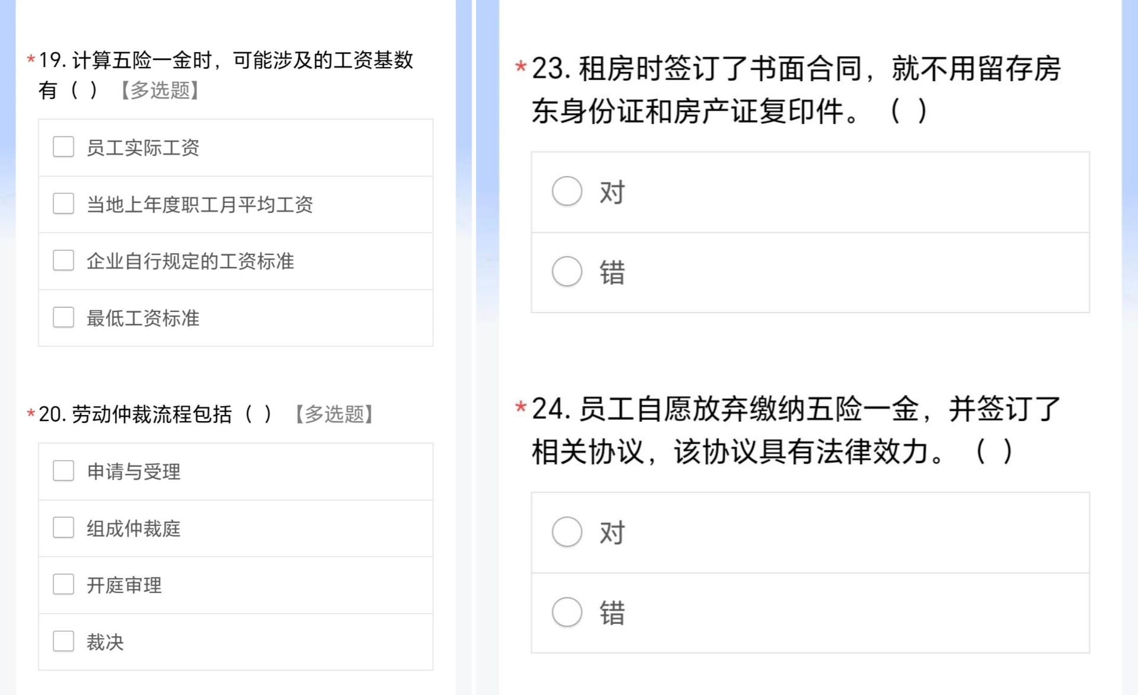Click question 23 租房 statement text
Viewport: 1138px width, 695px height.
click(x=796, y=90)
